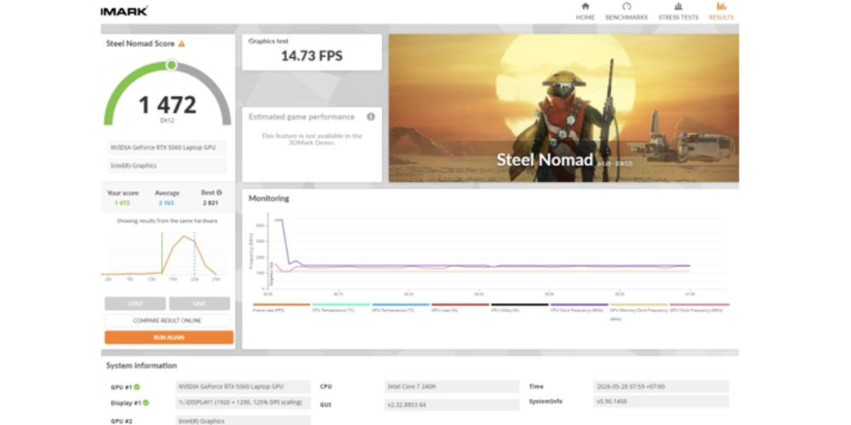Toggle the GPU Memory Clock Frequency legend series
Screen dimensions: 851x425
point(639,311)
